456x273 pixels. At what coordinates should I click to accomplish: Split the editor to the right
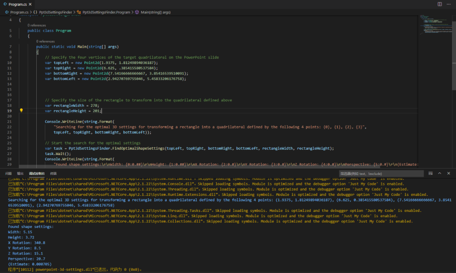tap(440, 4)
